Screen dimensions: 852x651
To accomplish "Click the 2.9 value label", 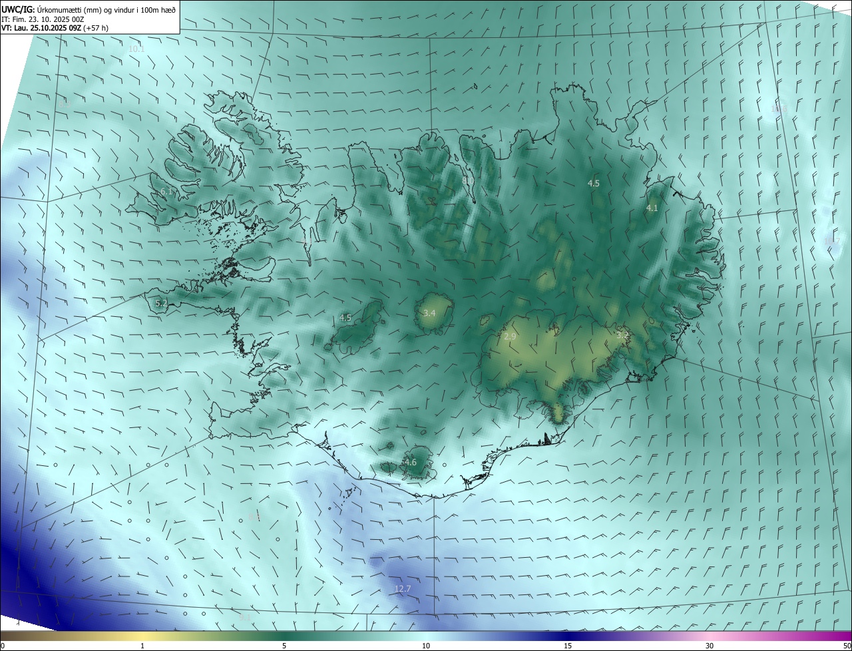I will 510,337.
